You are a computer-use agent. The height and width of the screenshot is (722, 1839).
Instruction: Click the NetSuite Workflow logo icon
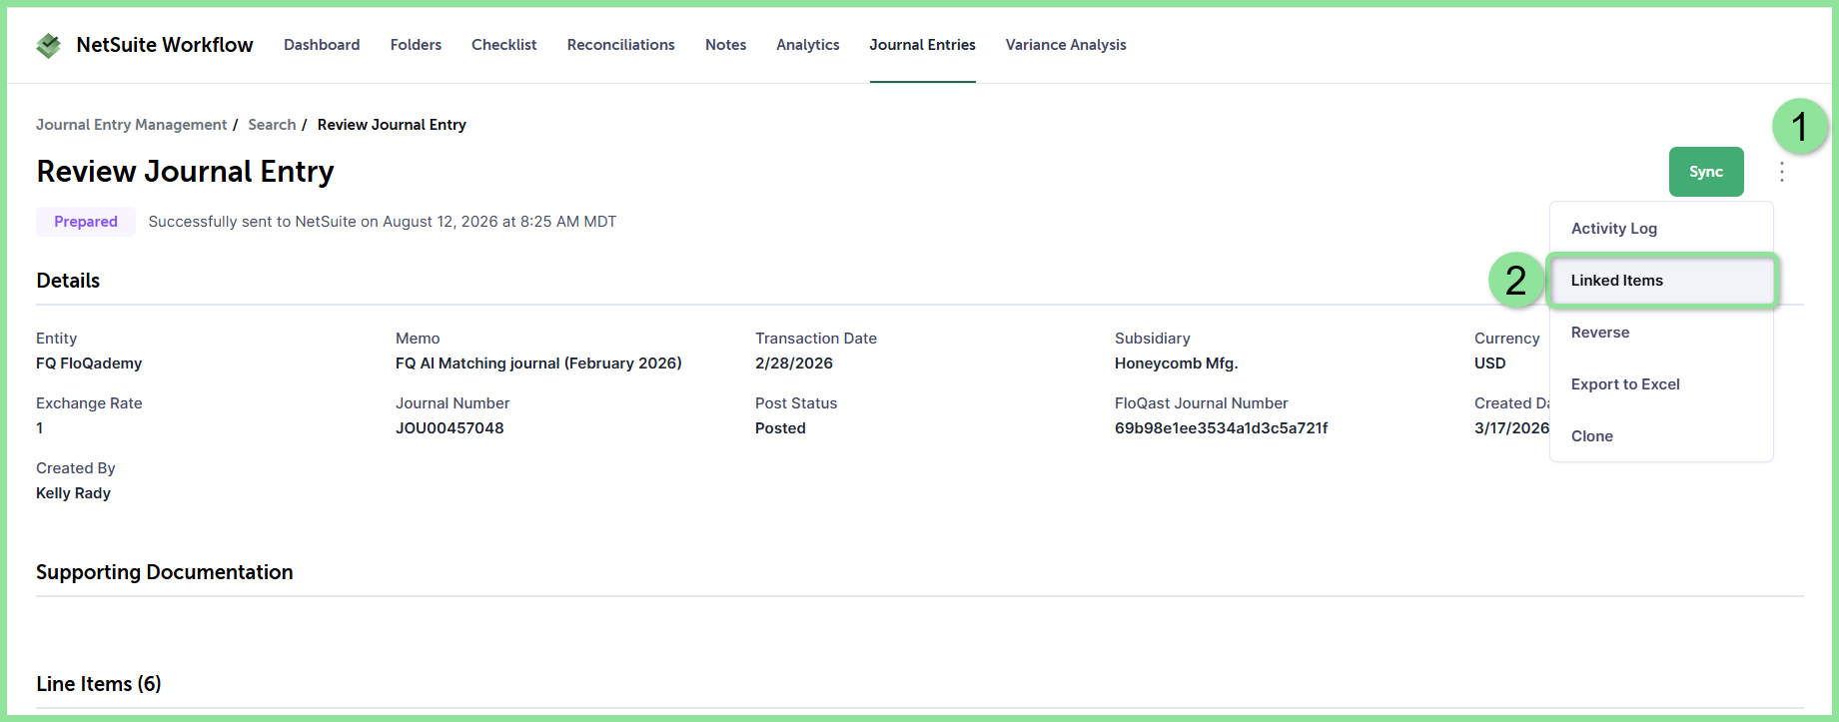point(48,45)
